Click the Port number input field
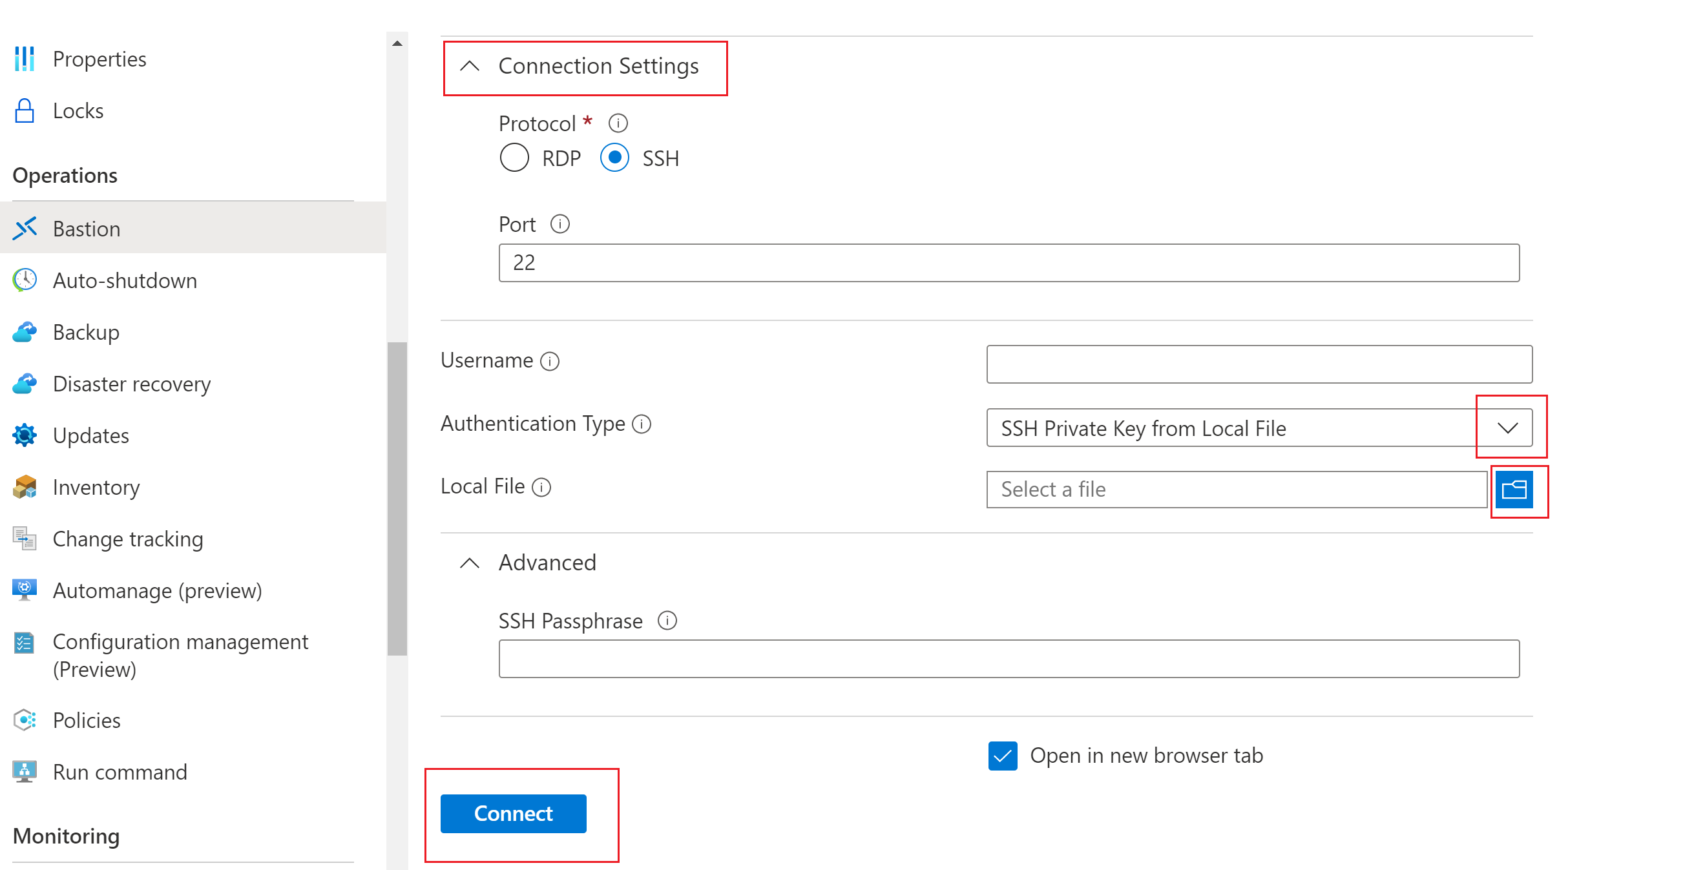 click(1010, 263)
